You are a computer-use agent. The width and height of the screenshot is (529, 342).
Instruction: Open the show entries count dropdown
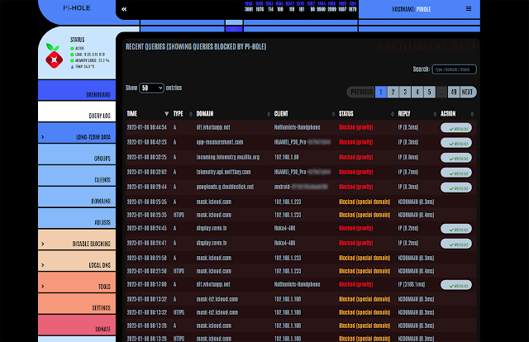tap(151, 88)
